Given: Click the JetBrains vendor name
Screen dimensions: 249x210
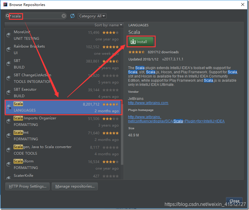Looking at the screenshot, I should pyautogui.click(x=136, y=99).
